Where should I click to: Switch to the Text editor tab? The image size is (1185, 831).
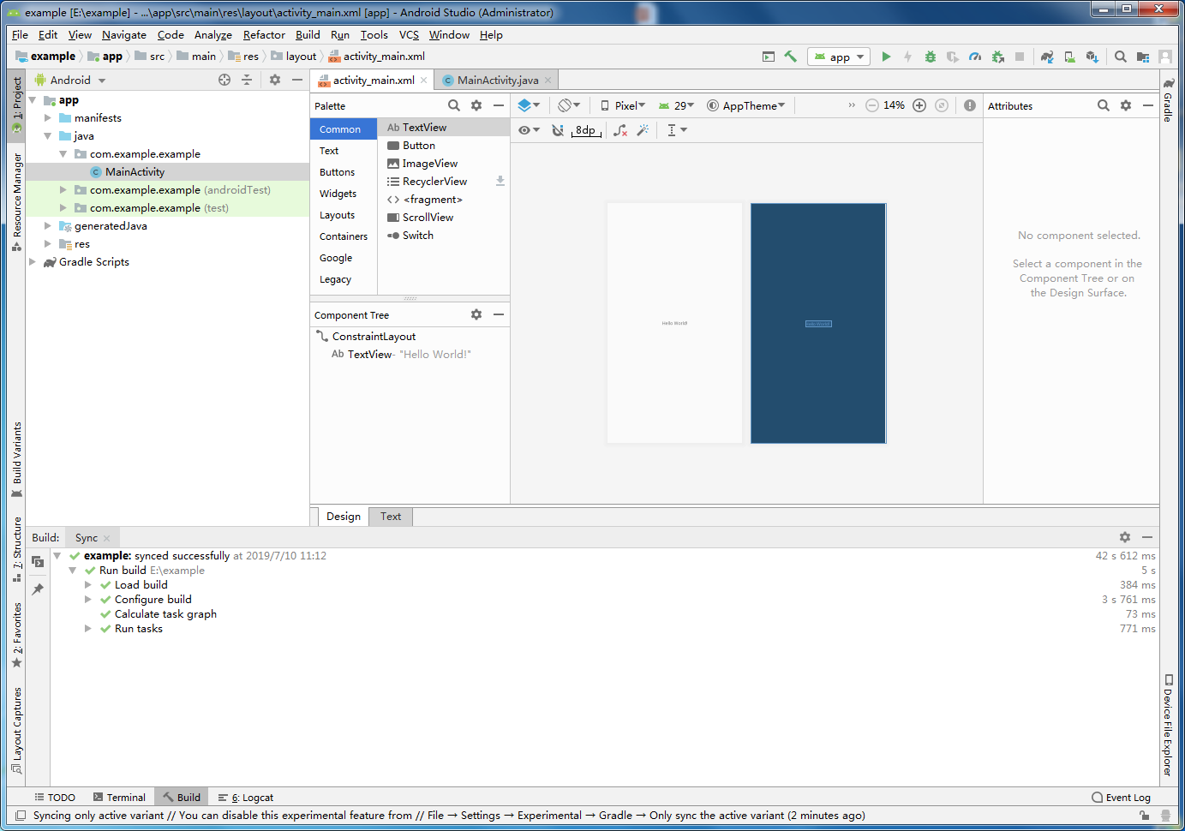(391, 517)
